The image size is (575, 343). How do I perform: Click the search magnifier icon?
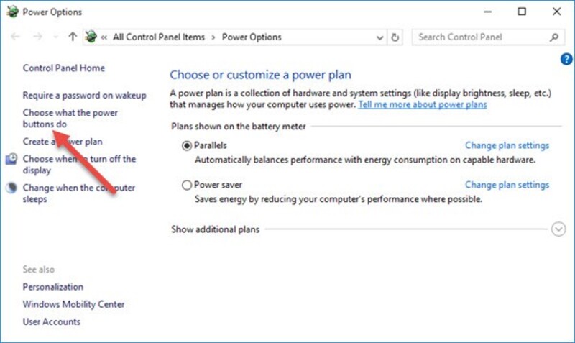coord(554,37)
